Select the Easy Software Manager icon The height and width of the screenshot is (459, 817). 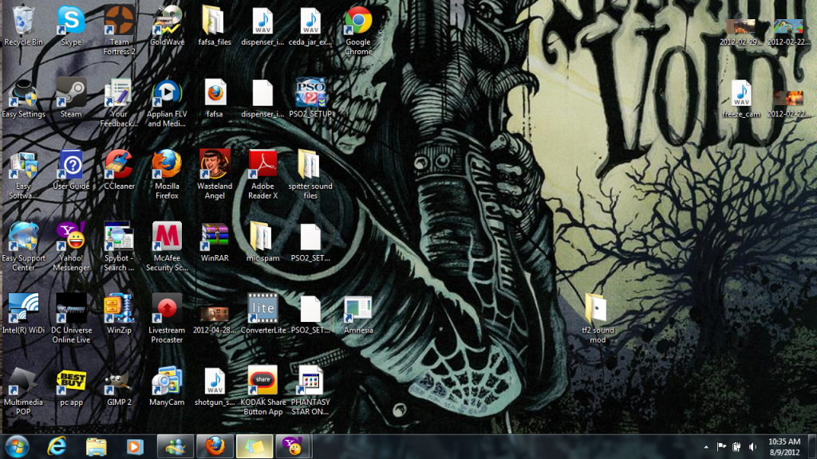(23, 175)
